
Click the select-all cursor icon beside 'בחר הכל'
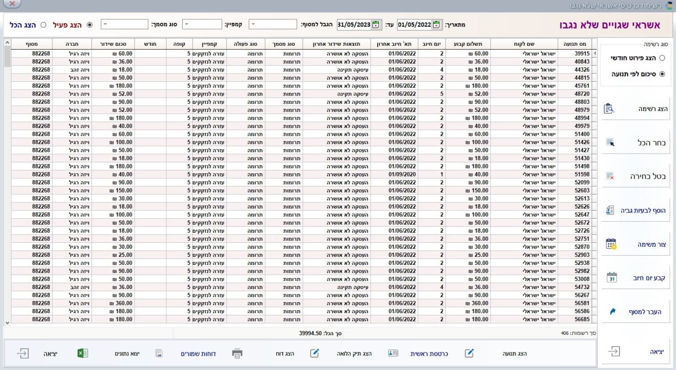click(x=610, y=143)
